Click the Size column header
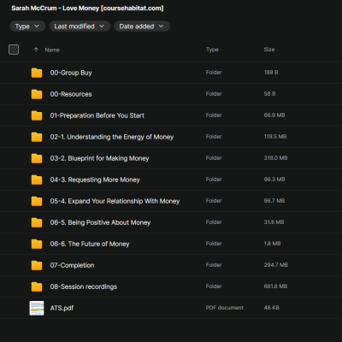Screen dimensions: 342x342 point(269,50)
